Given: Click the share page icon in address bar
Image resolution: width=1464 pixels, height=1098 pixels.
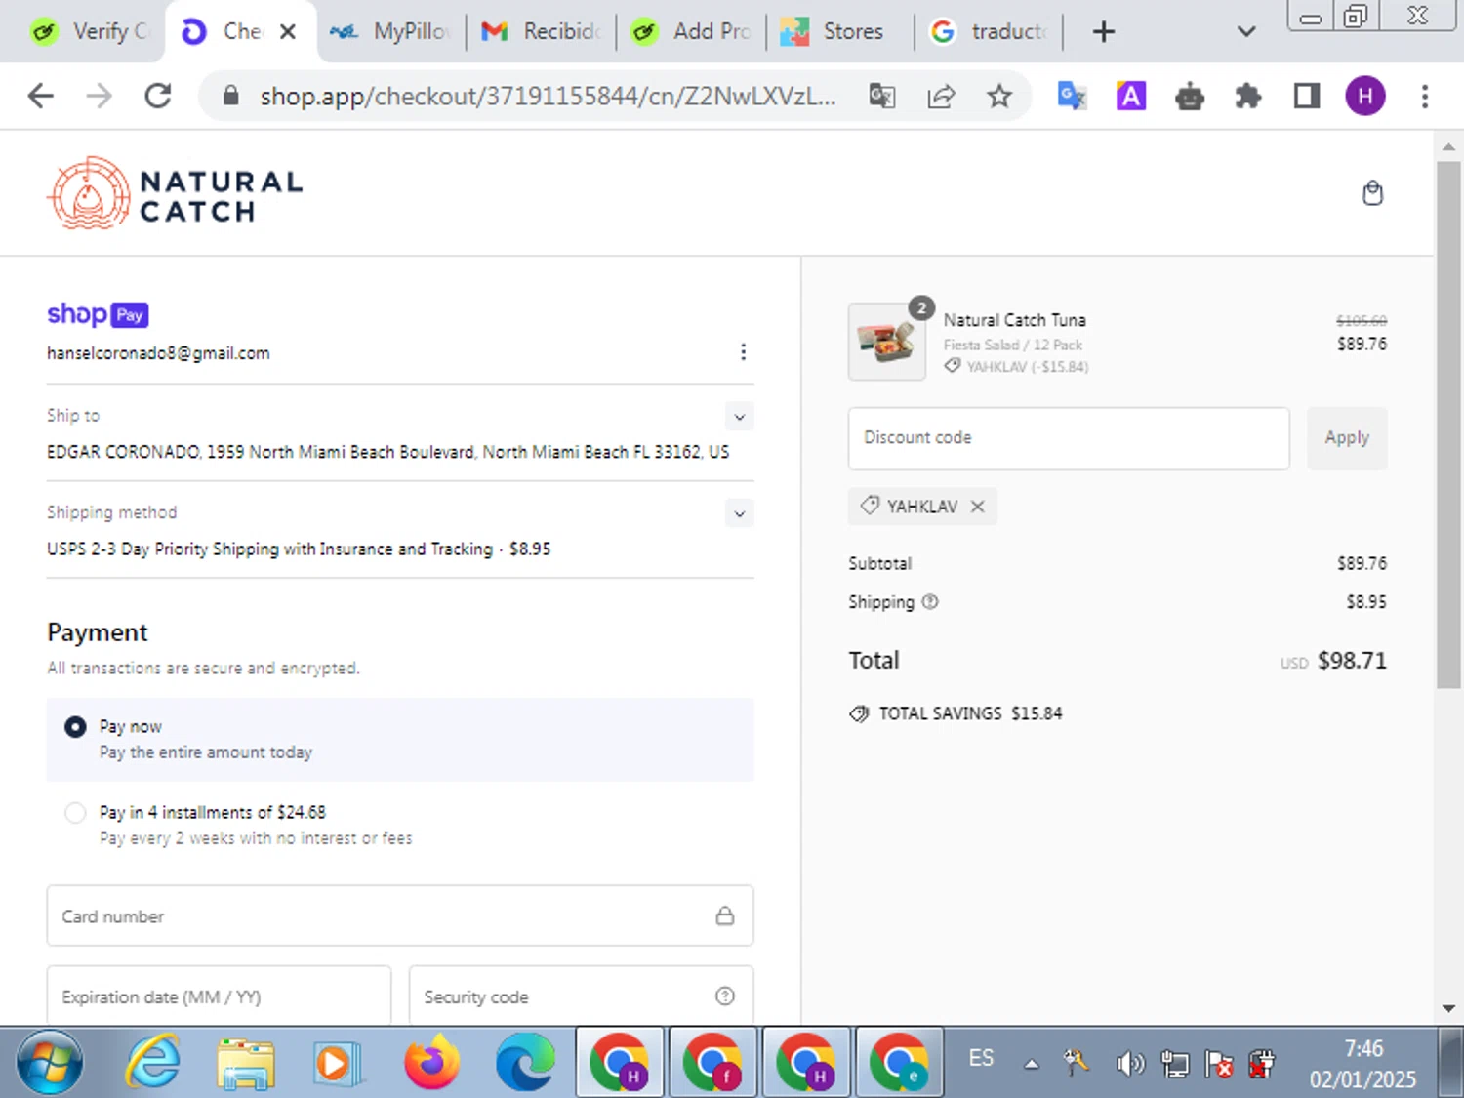Looking at the screenshot, I should click(x=941, y=96).
